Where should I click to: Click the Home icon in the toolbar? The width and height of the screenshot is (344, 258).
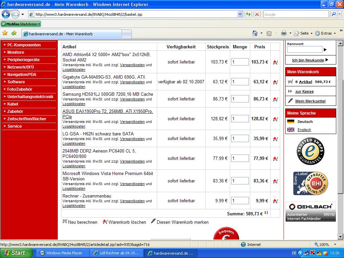(x=255, y=33)
